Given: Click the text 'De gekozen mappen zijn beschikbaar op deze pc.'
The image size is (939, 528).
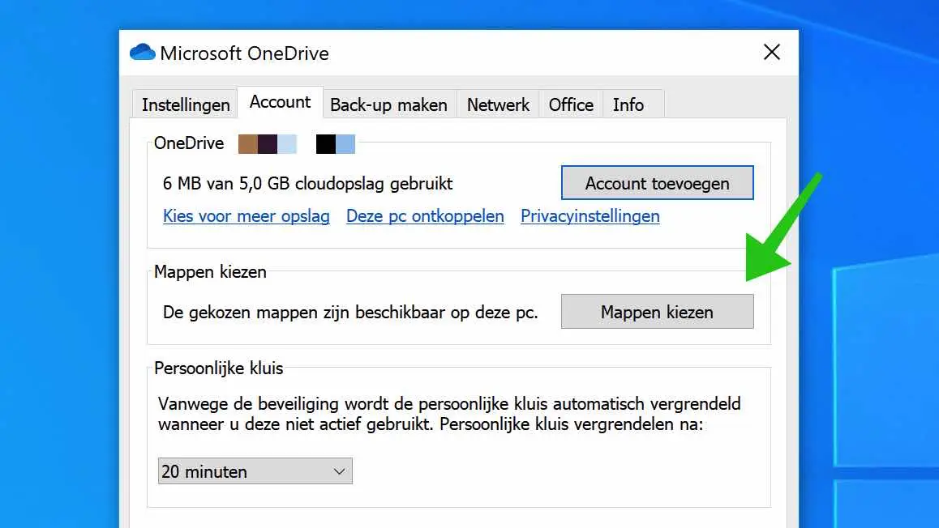Looking at the screenshot, I should (x=350, y=312).
